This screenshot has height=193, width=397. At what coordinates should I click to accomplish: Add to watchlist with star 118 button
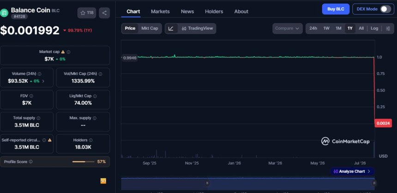tap(87, 13)
